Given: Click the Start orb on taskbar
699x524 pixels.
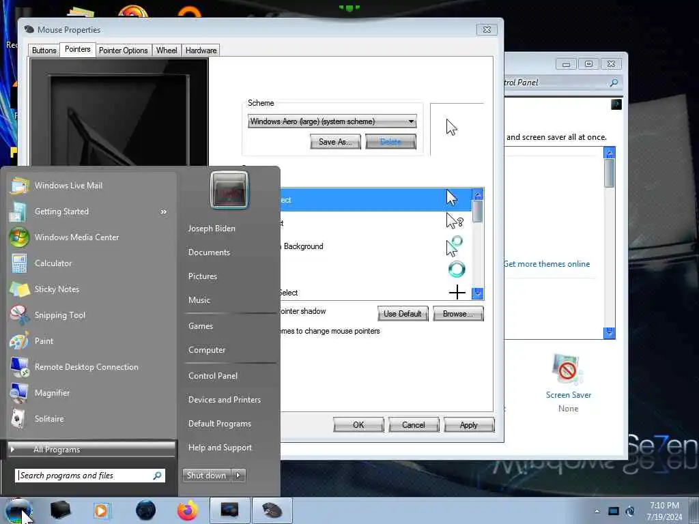Looking at the screenshot, I should coord(18,511).
